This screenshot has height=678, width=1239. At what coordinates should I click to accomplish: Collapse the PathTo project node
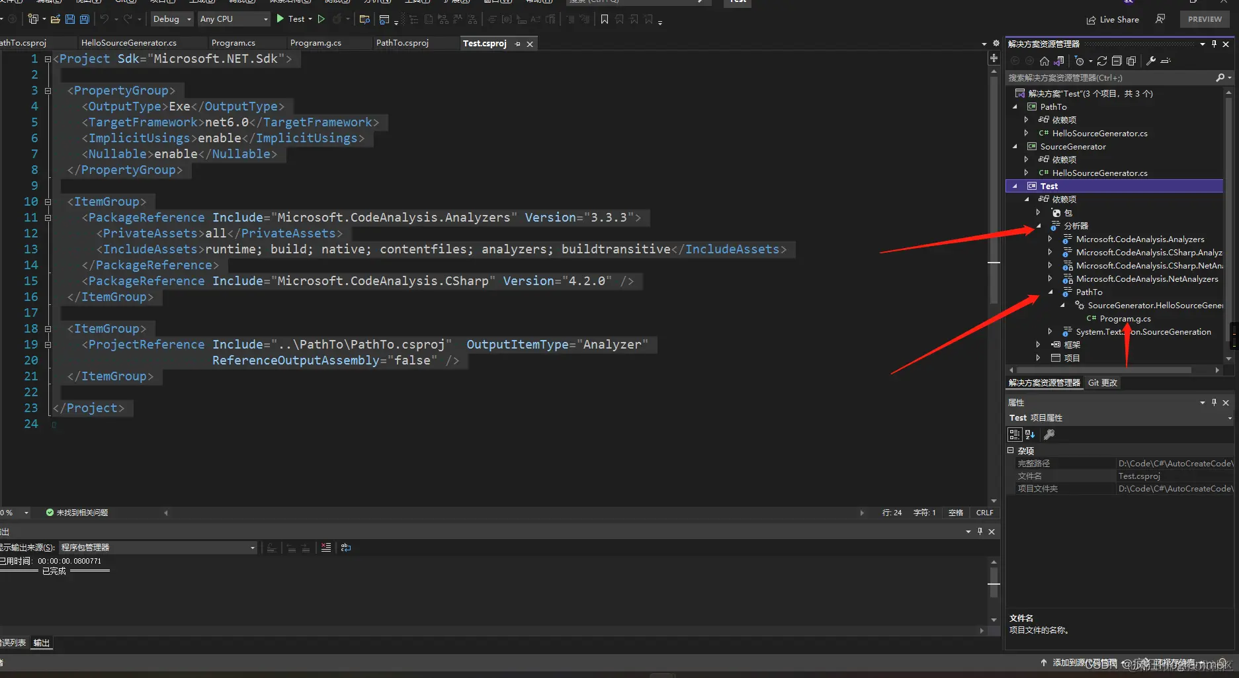tap(1015, 106)
